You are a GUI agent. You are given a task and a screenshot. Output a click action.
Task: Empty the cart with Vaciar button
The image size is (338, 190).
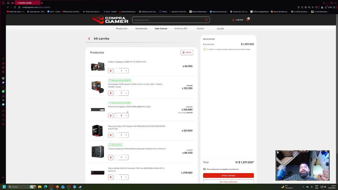[x=187, y=53]
